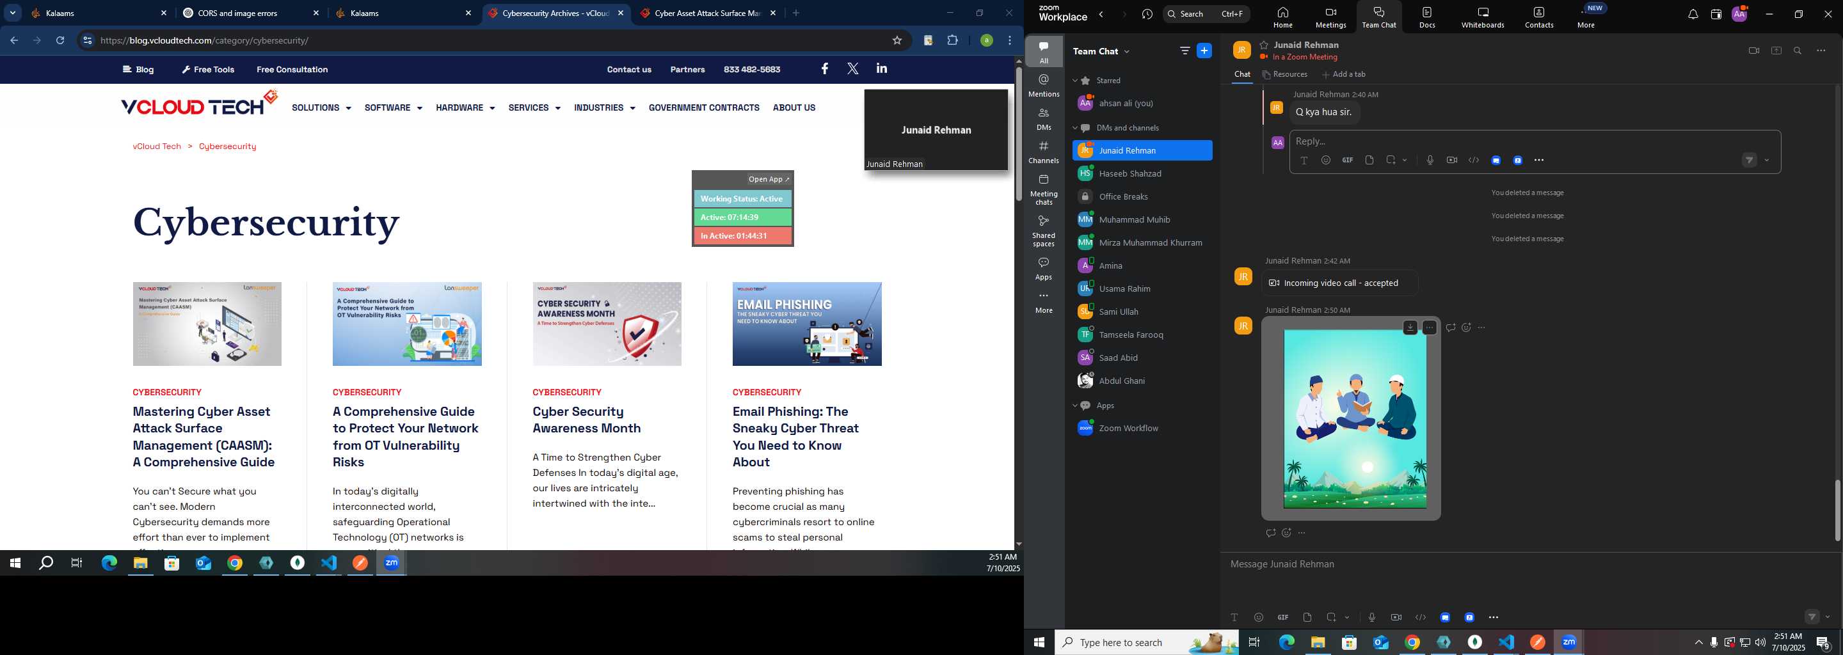This screenshot has height=655, width=1843.
Task: Attach a file in the bottom message toolbar
Action: [x=1307, y=617]
